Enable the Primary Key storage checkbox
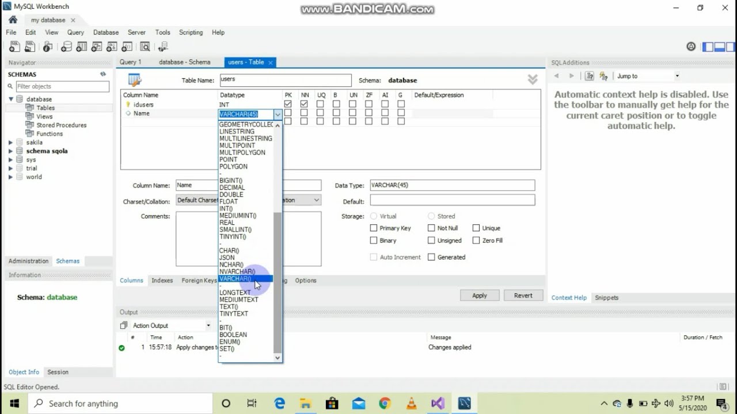This screenshot has height=414, width=737. point(374,228)
